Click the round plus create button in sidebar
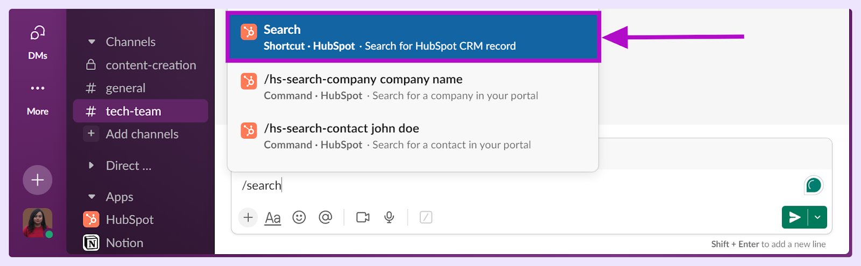861x266 pixels. [38, 180]
